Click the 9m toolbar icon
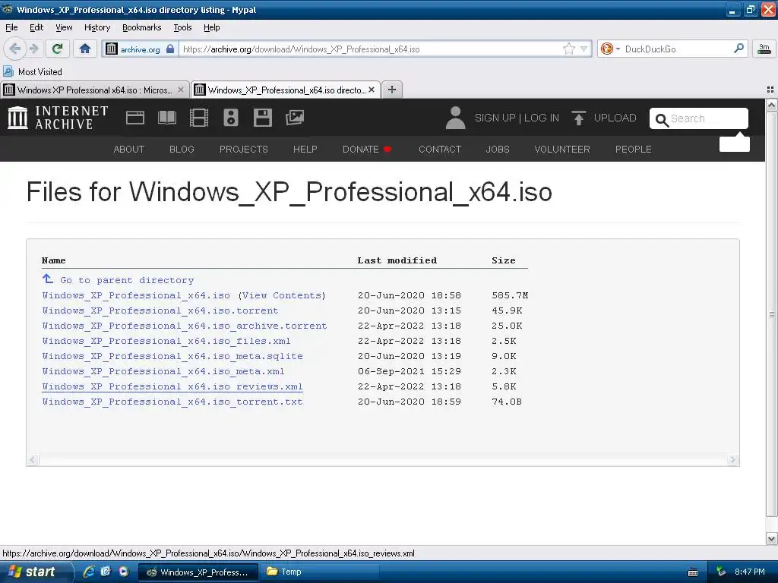This screenshot has width=778, height=583. (764, 49)
